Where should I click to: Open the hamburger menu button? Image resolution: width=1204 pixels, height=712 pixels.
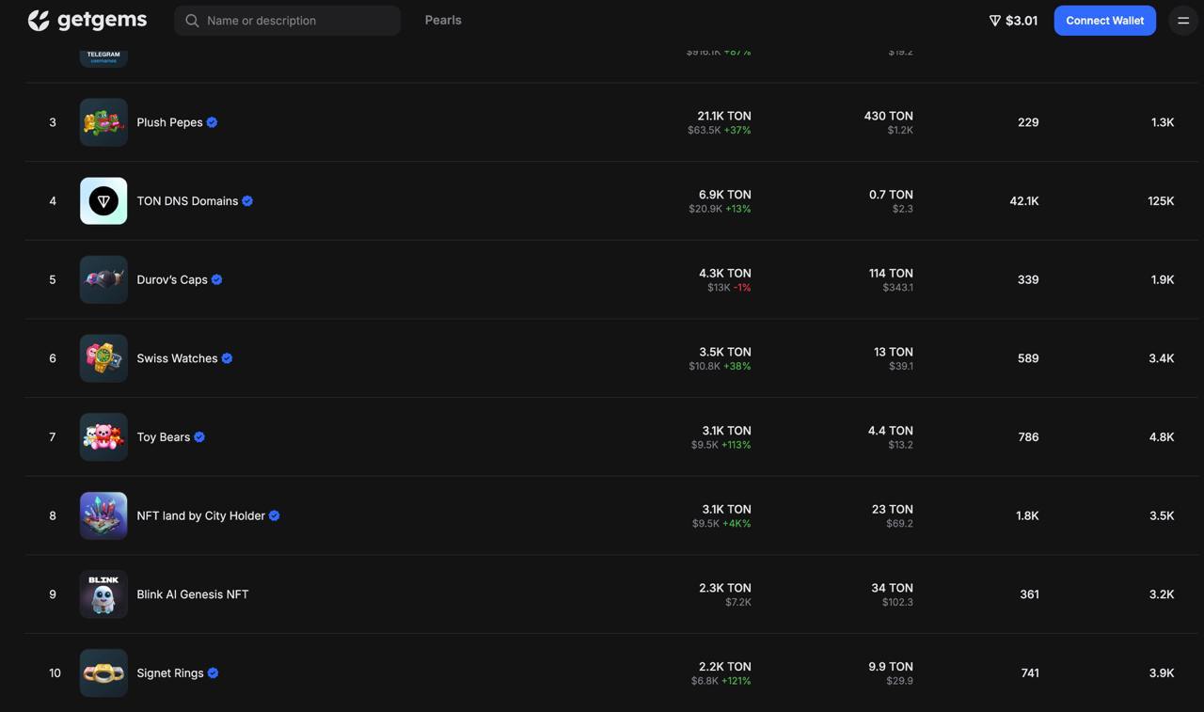coord(1183,21)
